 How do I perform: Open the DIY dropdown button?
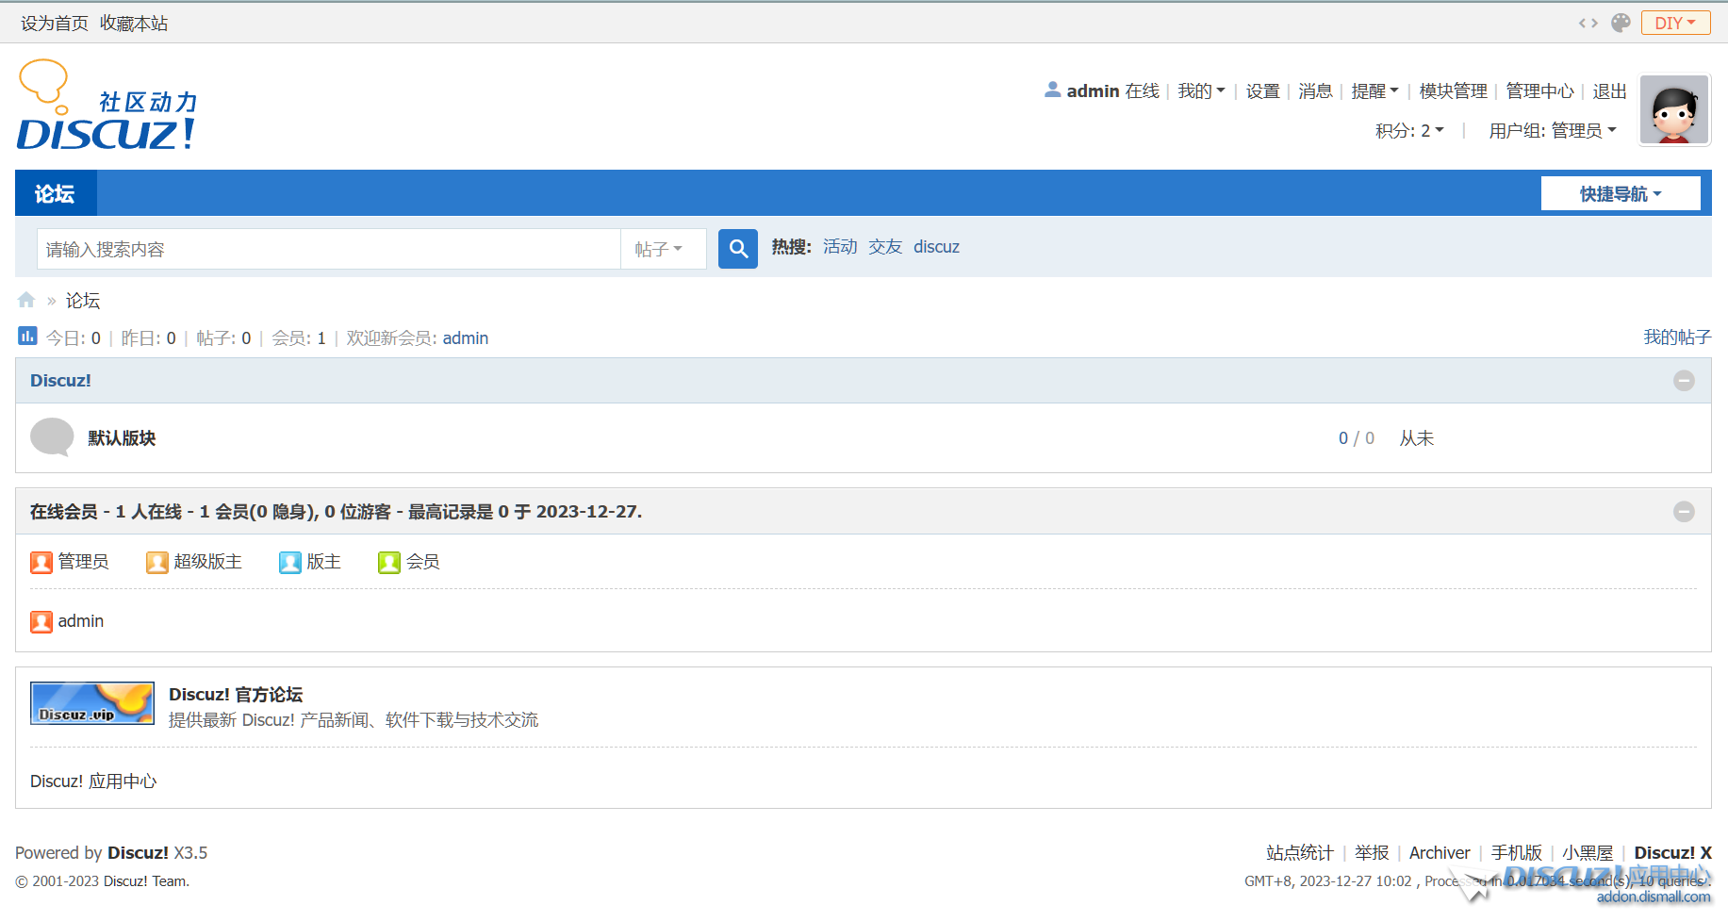click(1674, 23)
